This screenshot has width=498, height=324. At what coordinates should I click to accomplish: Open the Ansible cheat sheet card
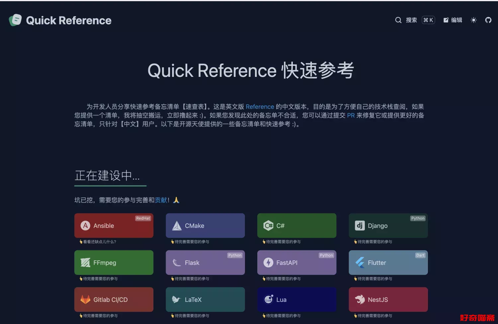(114, 226)
